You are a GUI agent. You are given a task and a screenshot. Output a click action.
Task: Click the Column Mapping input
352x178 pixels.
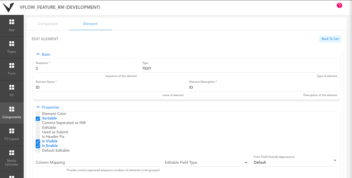pos(98,163)
